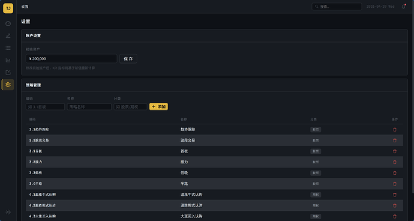Click the 股票 tag in 2.1趋势跟踪 row
The image size is (414, 221).
[316, 130]
